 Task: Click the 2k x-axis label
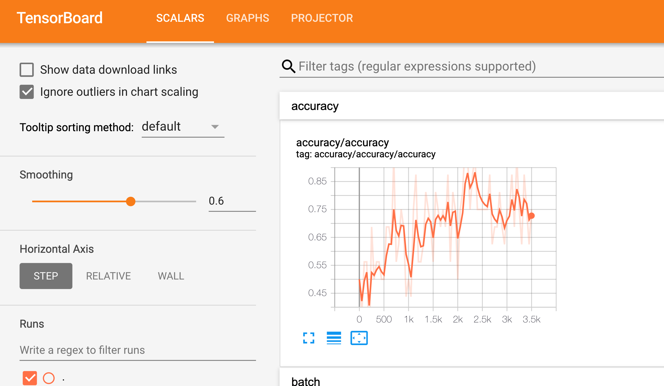pyautogui.click(x=458, y=319)
